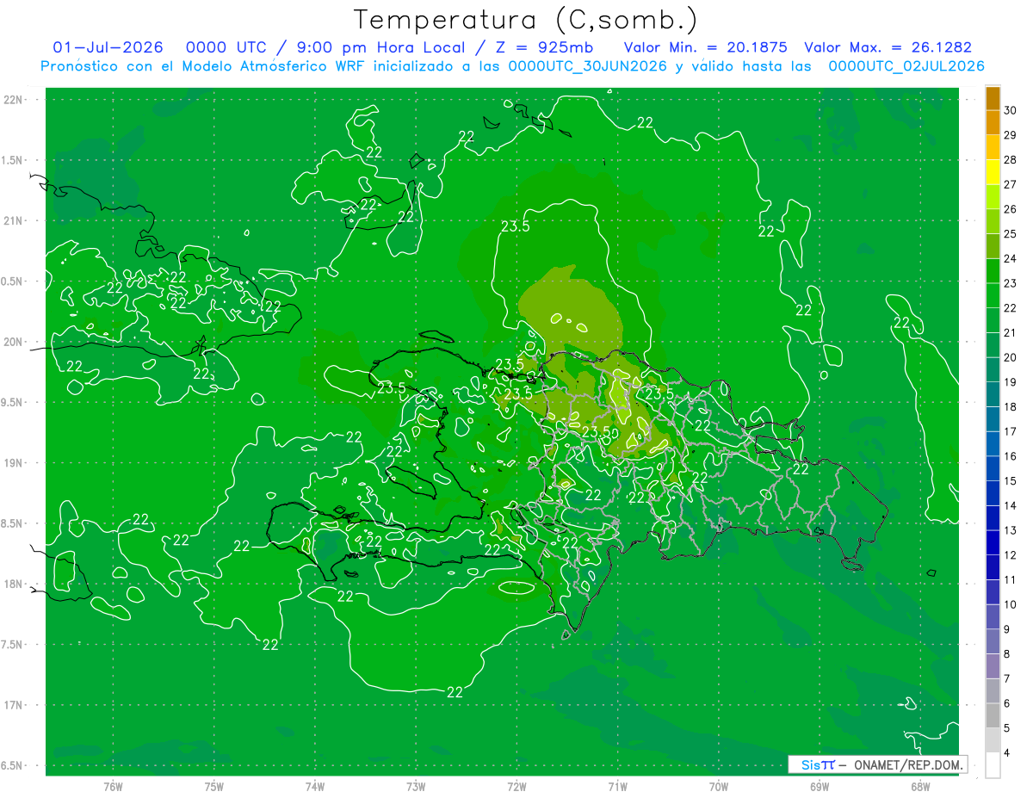Click the "22" contour label near 17N
Viewport: 1033px width, 798px height.
coord(455,692)
